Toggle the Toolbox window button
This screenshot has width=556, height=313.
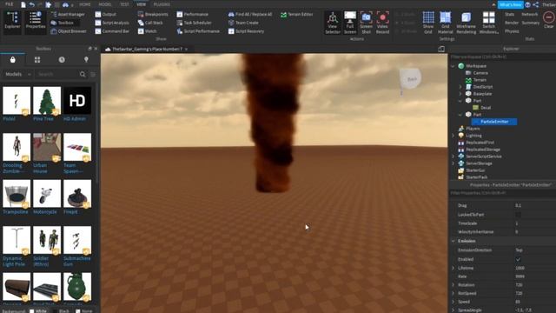coord(63,23)
